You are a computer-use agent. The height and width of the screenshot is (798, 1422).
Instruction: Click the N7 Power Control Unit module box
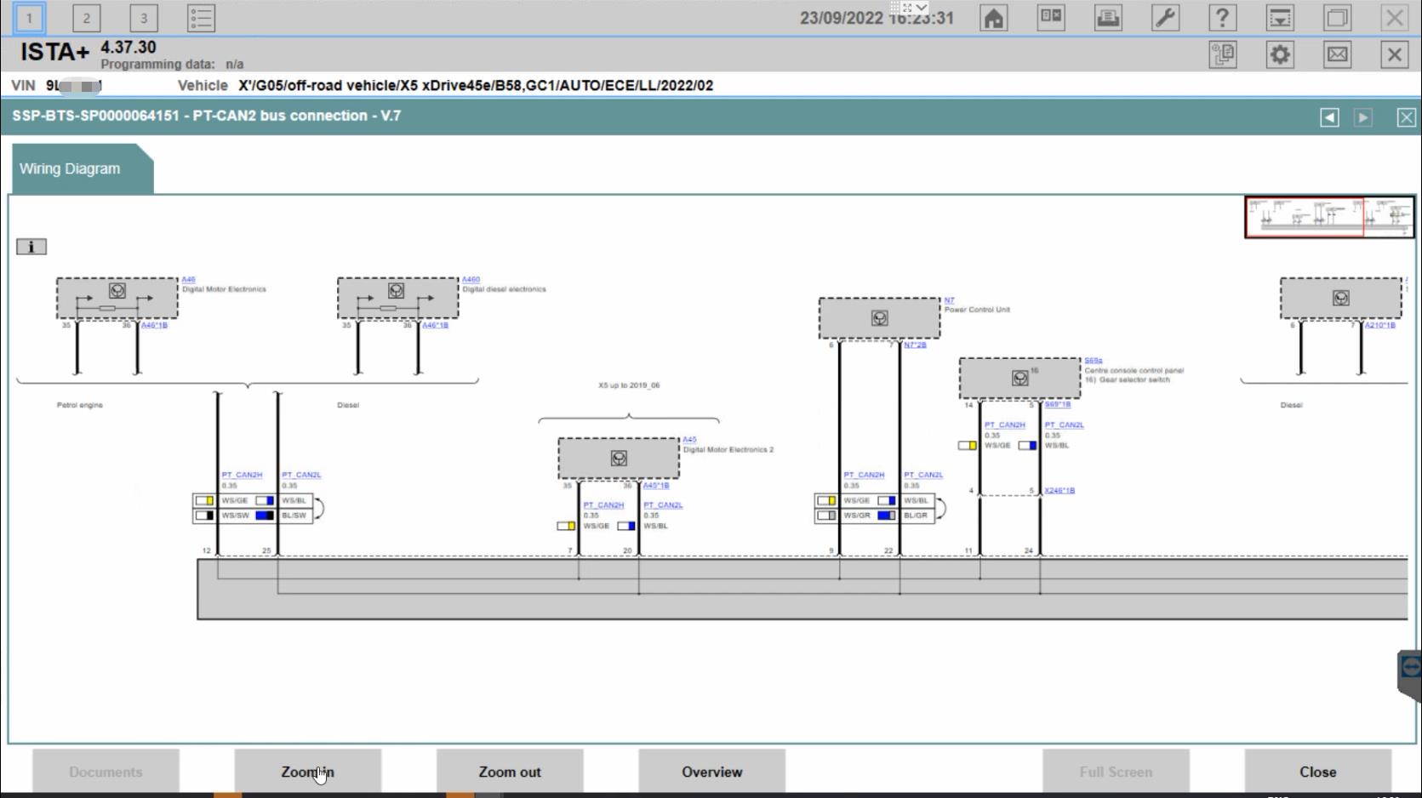880,318
